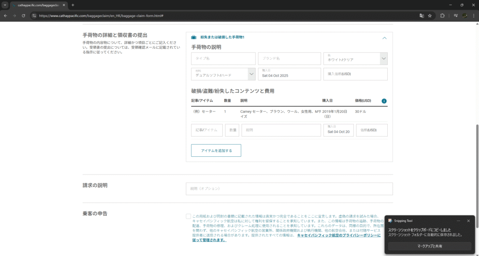
Task: Bookmark this page with the star icon
Action: click(429, 15)
